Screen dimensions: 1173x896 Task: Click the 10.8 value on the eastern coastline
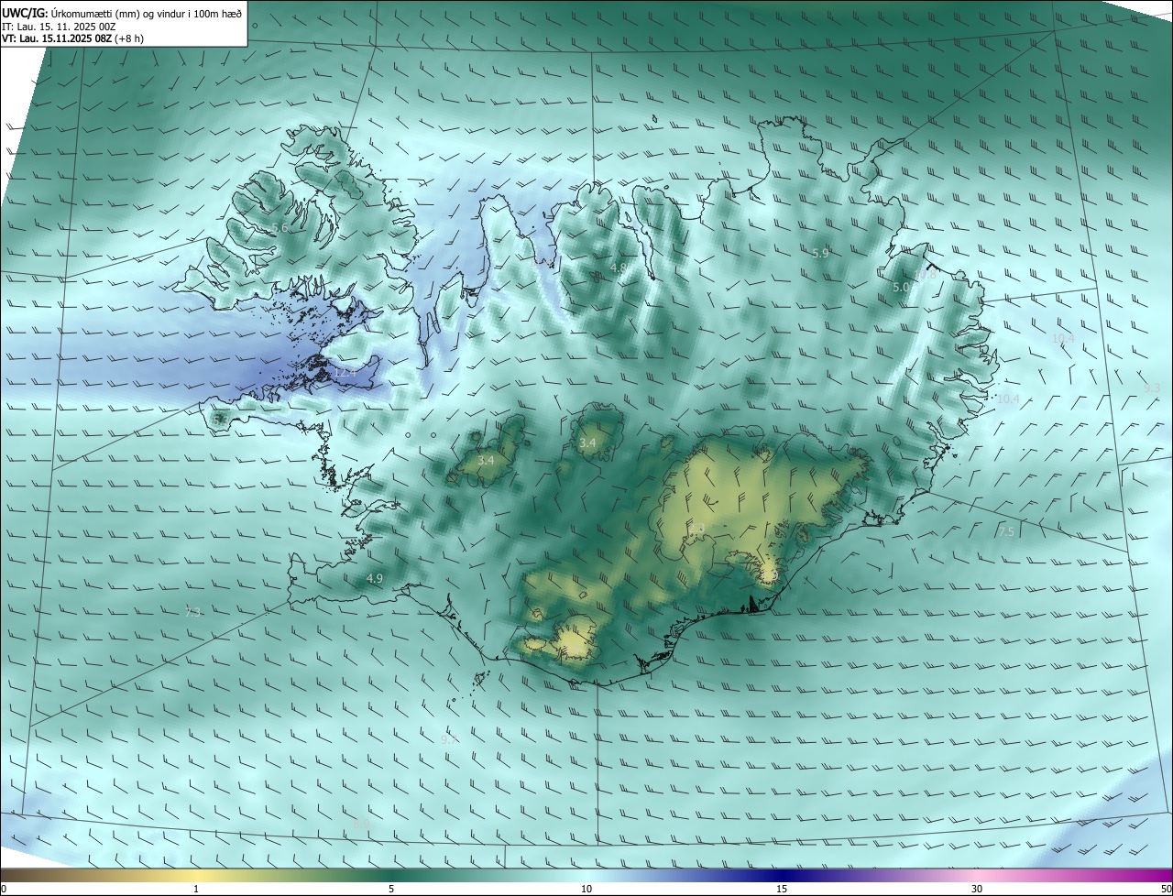926,275
